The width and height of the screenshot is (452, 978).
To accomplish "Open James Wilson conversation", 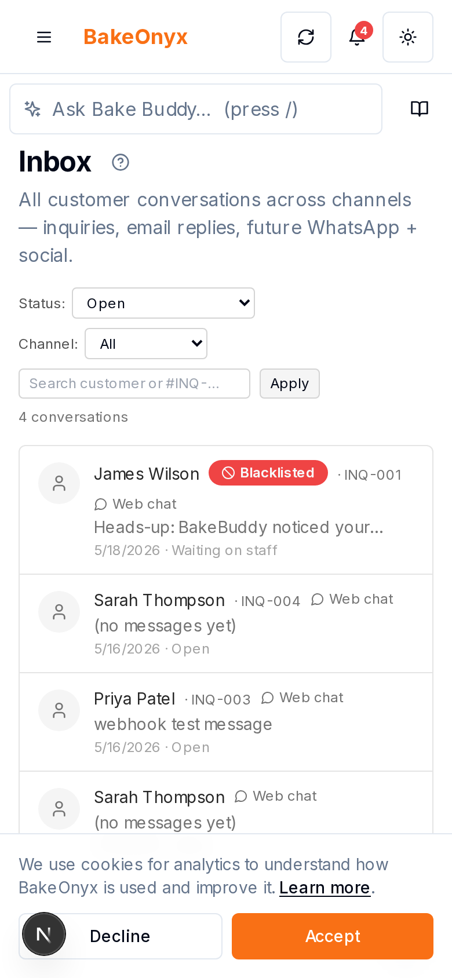I will coord(226,510).
